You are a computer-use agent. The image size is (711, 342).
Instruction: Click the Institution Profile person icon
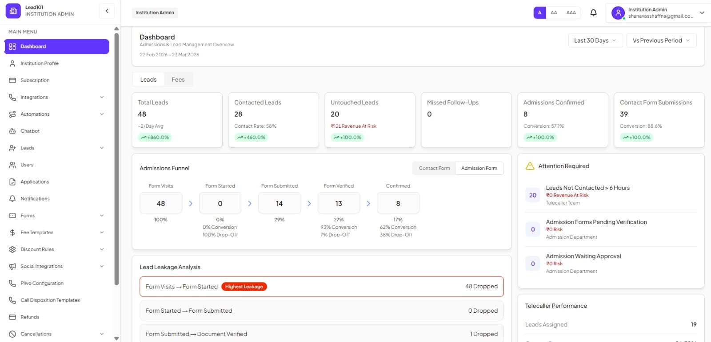[12, 63]
